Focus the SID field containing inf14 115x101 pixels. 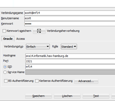coord(70,67)
